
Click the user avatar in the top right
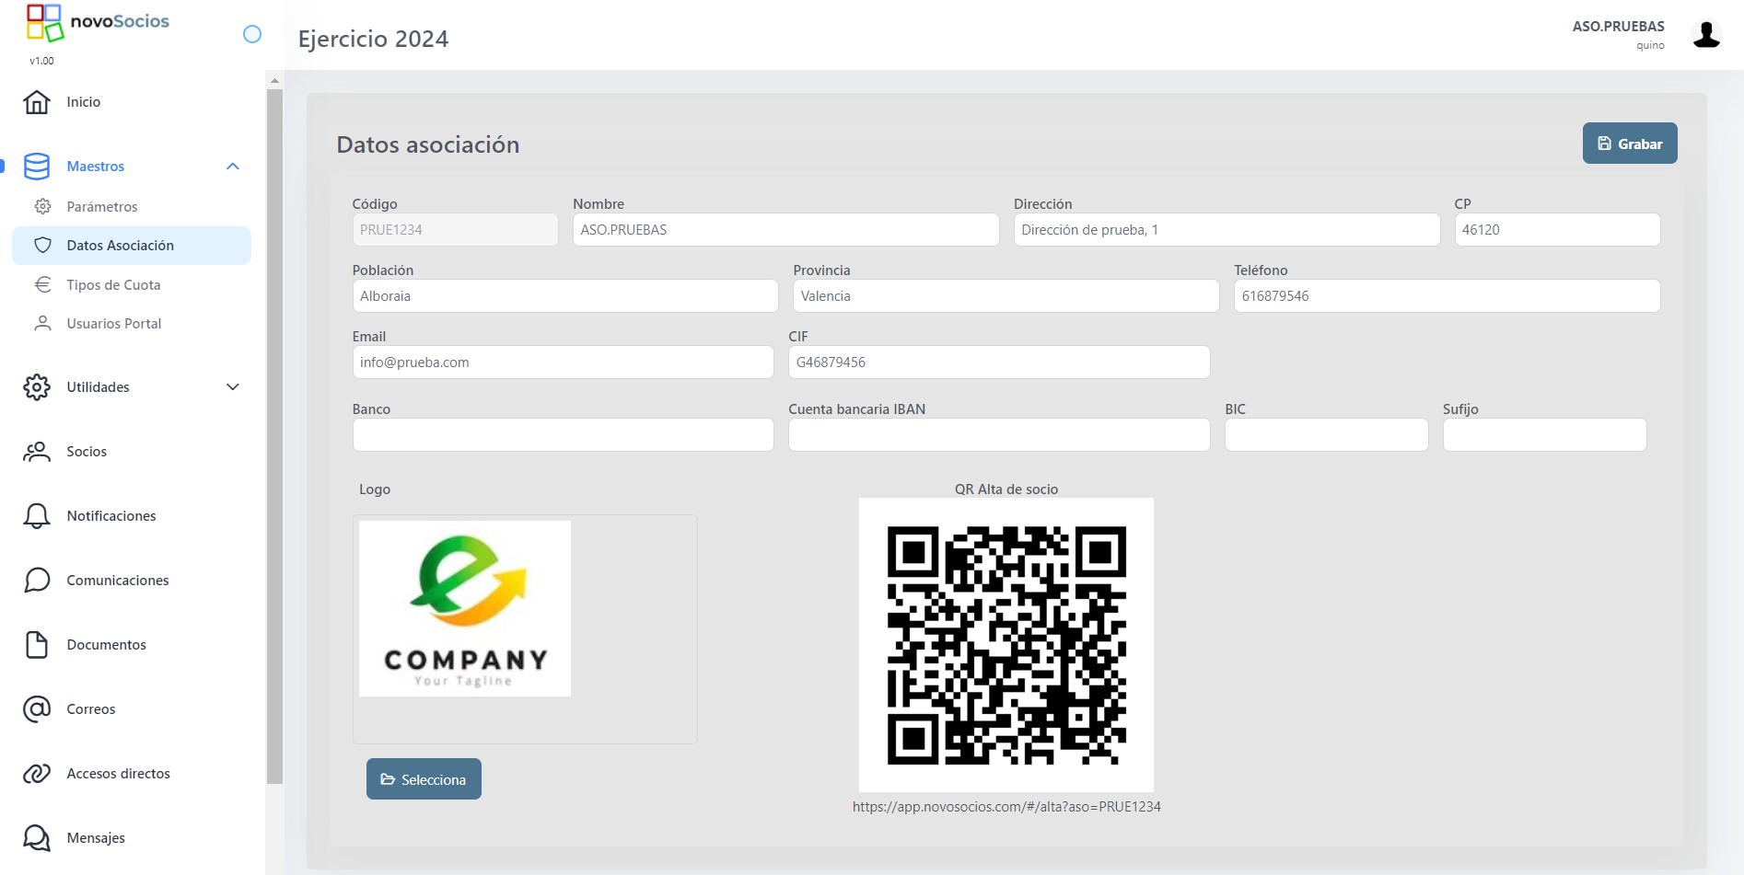tap(1707, 34)
